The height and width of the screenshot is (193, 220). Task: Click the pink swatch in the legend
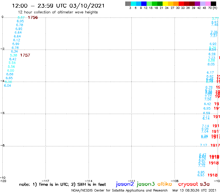click(x=208, y=4)
